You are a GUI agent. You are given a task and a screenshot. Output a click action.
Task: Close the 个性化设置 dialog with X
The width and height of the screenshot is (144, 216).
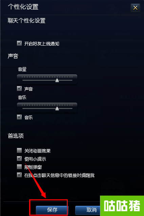click(135, 8)
